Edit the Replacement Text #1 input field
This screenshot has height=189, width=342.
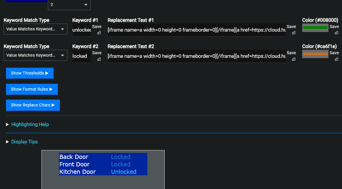(x=196, y=30)
